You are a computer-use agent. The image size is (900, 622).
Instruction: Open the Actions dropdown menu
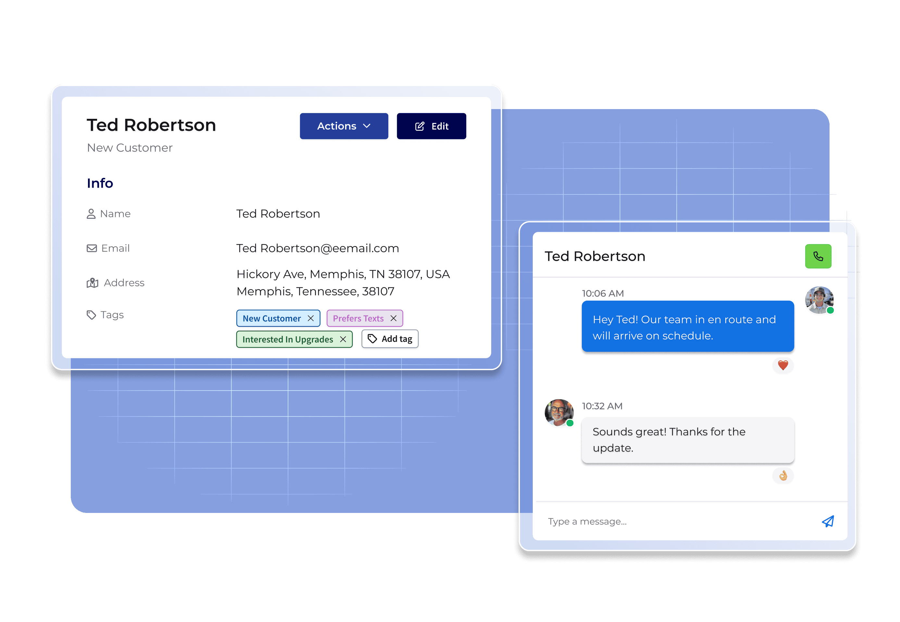pyautogui.click(x=344, y=126)
